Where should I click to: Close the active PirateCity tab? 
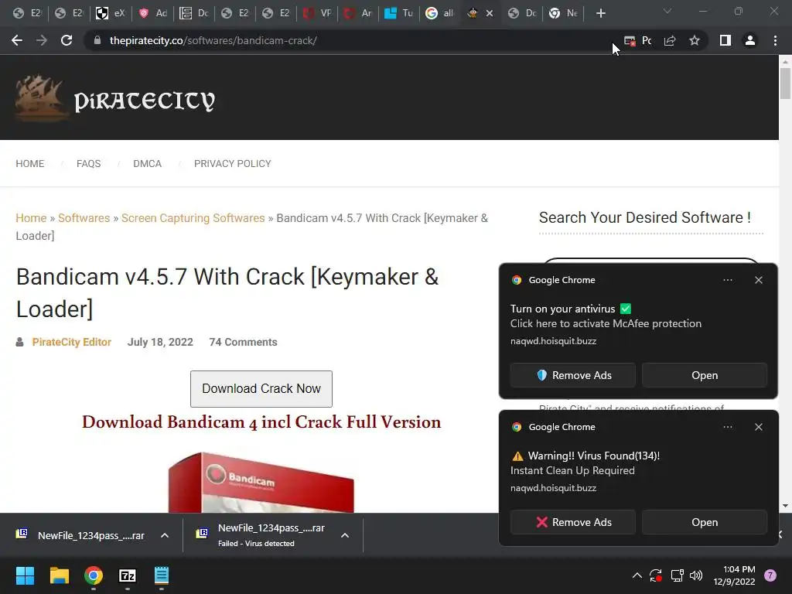tap(490, 13)
